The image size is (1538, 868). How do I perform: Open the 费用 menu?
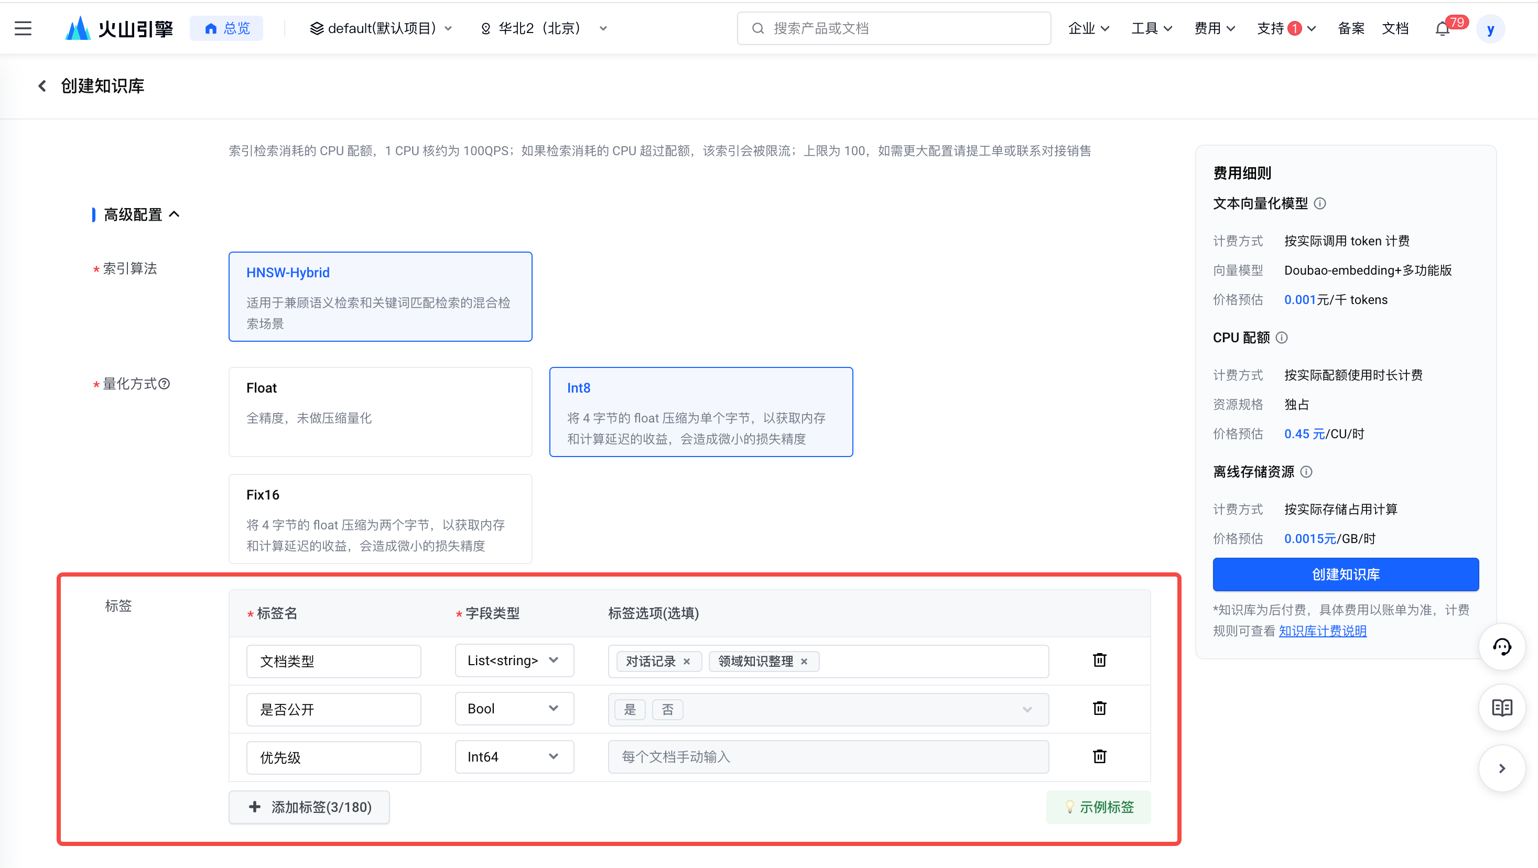click(x=1215, y=28)
